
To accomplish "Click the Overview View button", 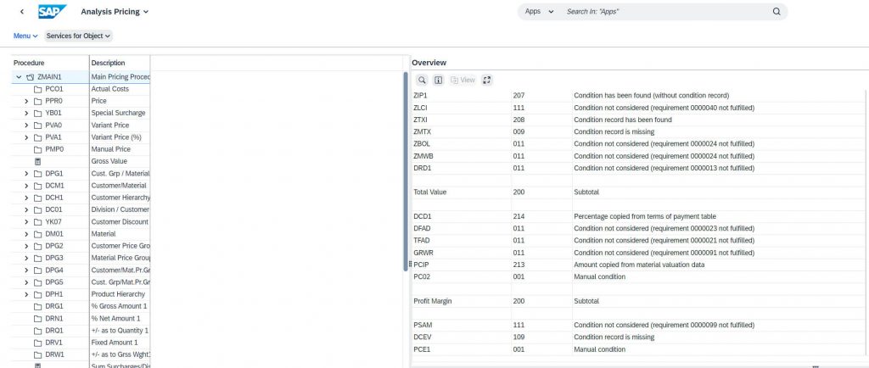I will tap(463, 81).
